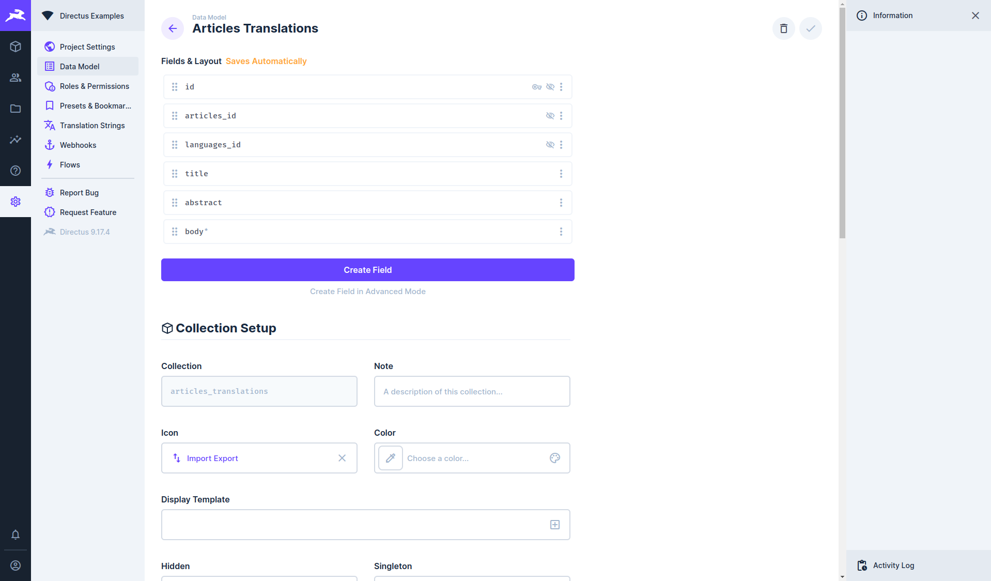The image size is (991, 581).
Task: Open the File Library module
Action: pos(16,109)
